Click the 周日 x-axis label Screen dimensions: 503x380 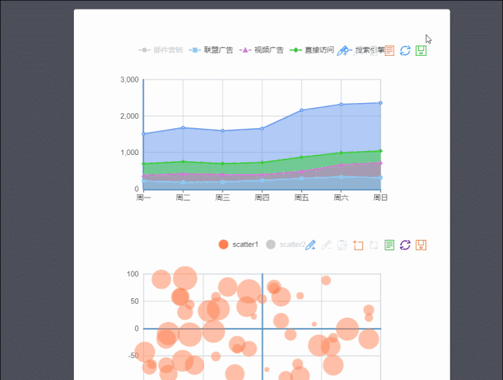click(380, 197)
